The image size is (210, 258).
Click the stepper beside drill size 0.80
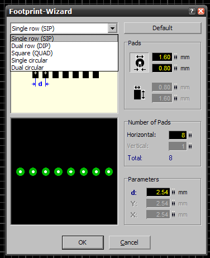tap(175, 68)
